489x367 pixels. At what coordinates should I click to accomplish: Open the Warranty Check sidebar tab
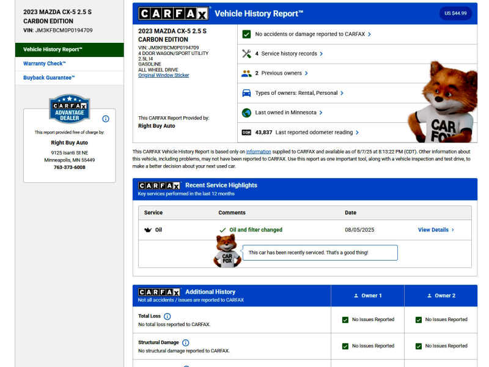(69, 64)
